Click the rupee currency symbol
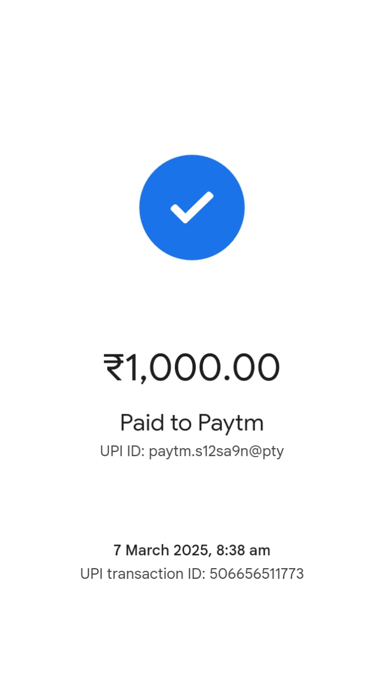The image size is (384, 686). tap(114, 368)
